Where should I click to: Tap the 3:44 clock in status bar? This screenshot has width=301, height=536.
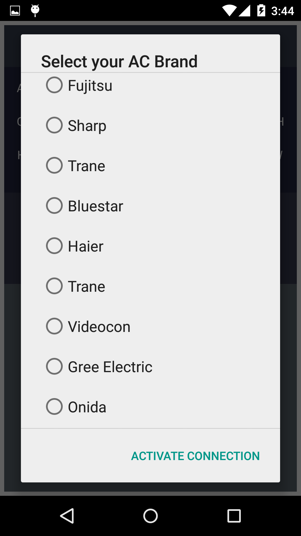click(282, 11)
